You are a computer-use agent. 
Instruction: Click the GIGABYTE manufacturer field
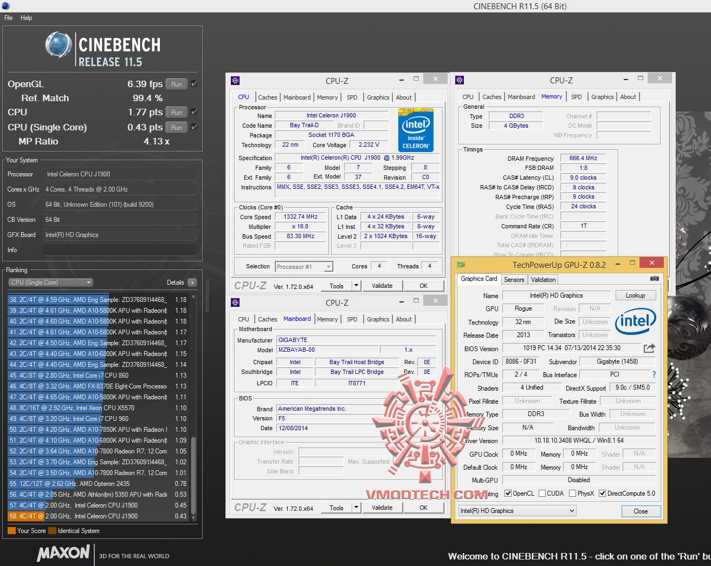click(356, 340)
